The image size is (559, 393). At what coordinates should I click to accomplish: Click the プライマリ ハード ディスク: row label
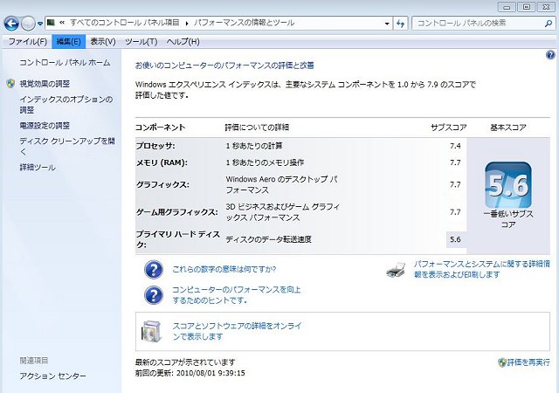click(x=178, y=239)
